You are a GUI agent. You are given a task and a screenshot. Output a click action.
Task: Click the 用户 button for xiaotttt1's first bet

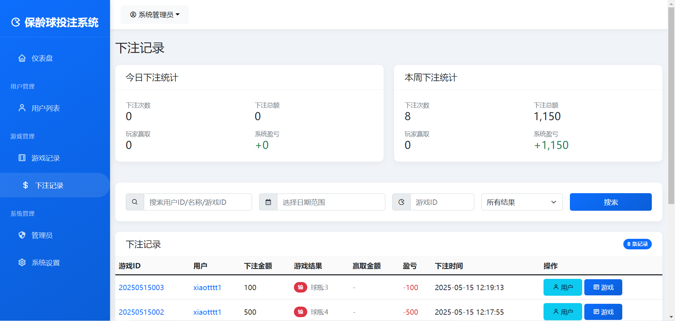pos(562,287)
